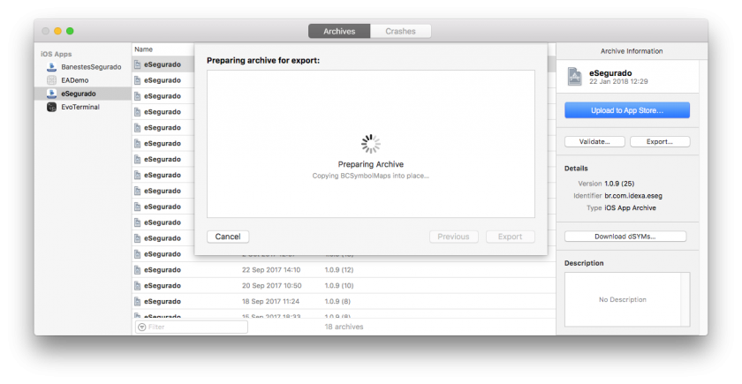Select the archive dated 18 Sep 2017 11:24
Viewport: 742px width, 384px height.
click(x=265, y=302)
